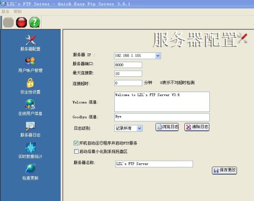Click the 最大连接数 field showing 10

click(x=128, y=74)
